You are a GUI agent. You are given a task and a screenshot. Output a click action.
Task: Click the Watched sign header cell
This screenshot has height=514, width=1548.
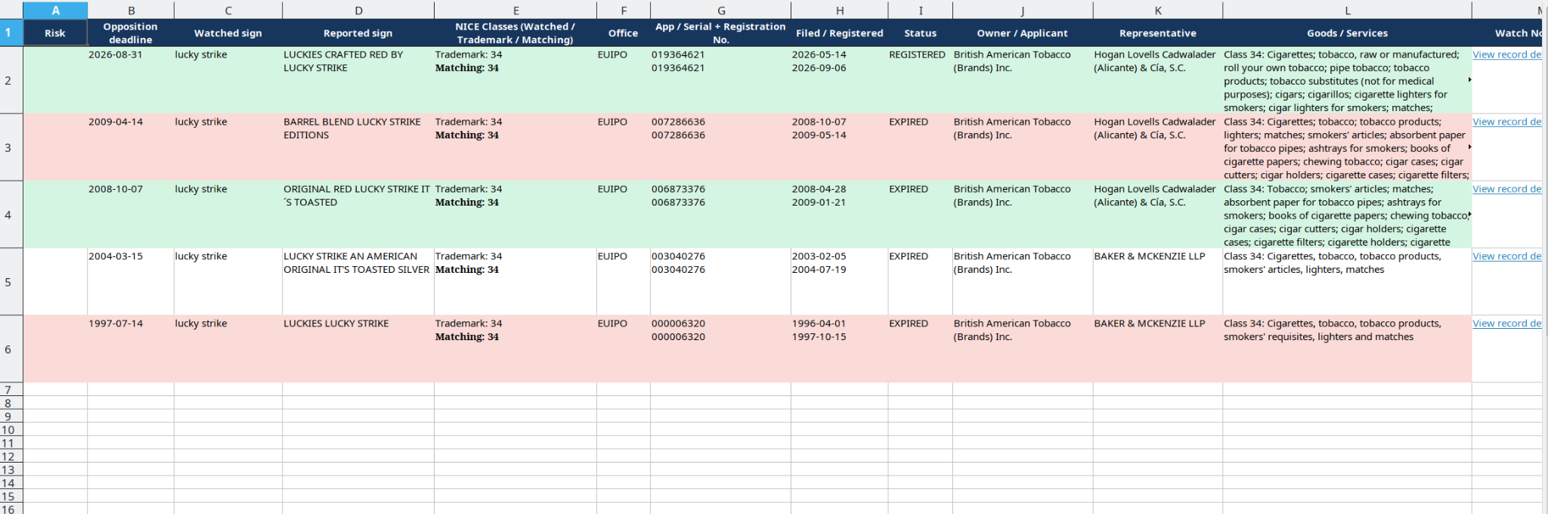tap(228, 33)
